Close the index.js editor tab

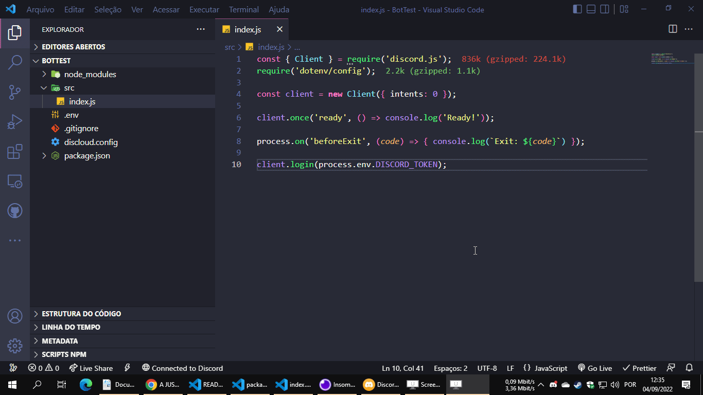point(279,29)
